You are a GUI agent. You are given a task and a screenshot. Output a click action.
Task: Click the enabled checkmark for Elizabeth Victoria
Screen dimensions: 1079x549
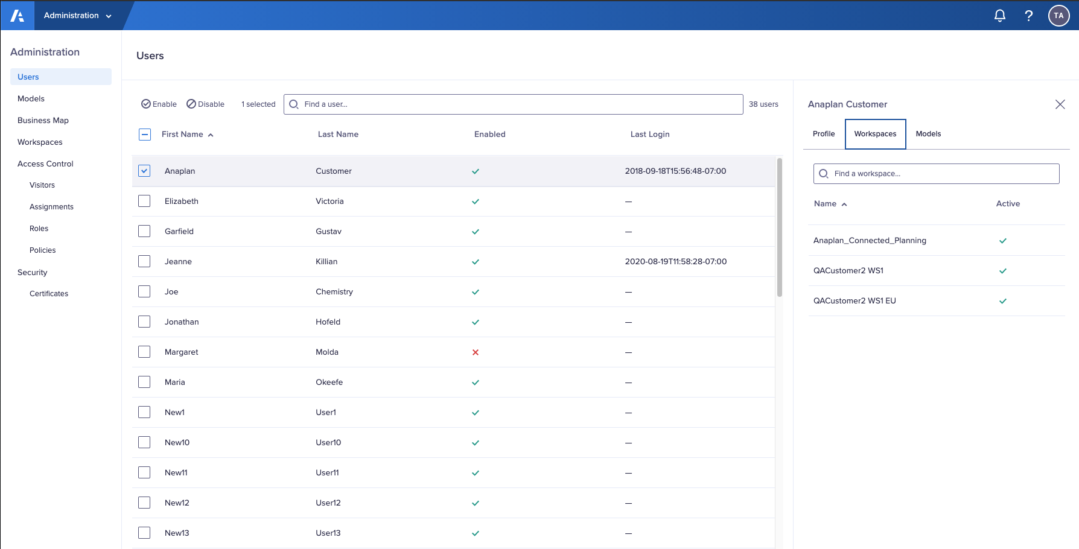click(x=476, y=202)
